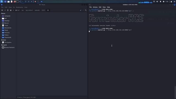The image size is (176, 99).
Task: Go to home folder in Thunar toolbar
Action: [11, 10]
